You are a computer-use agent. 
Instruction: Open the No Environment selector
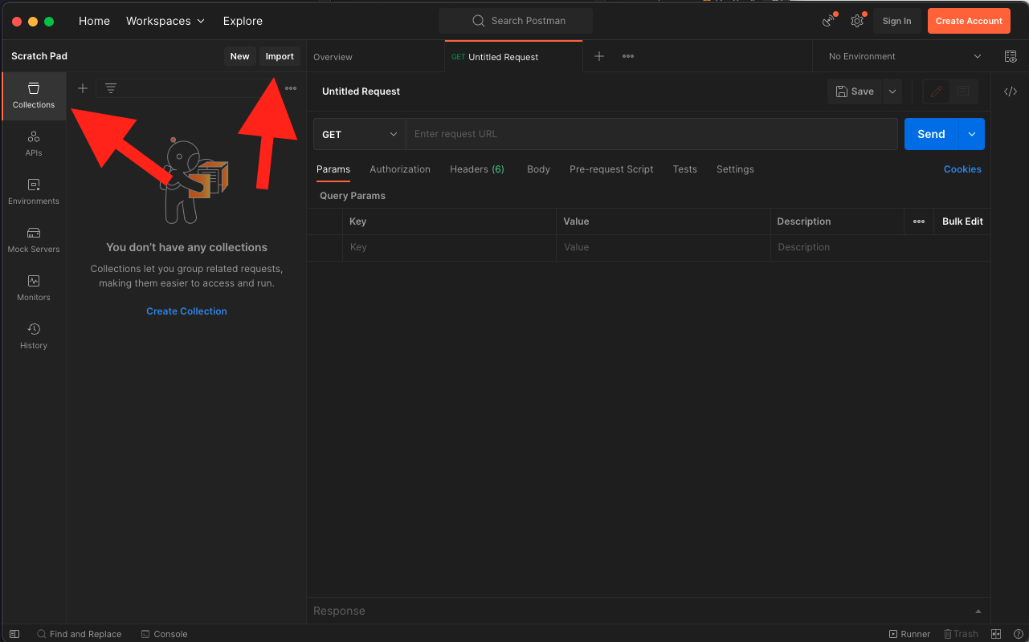coord(904,56)
